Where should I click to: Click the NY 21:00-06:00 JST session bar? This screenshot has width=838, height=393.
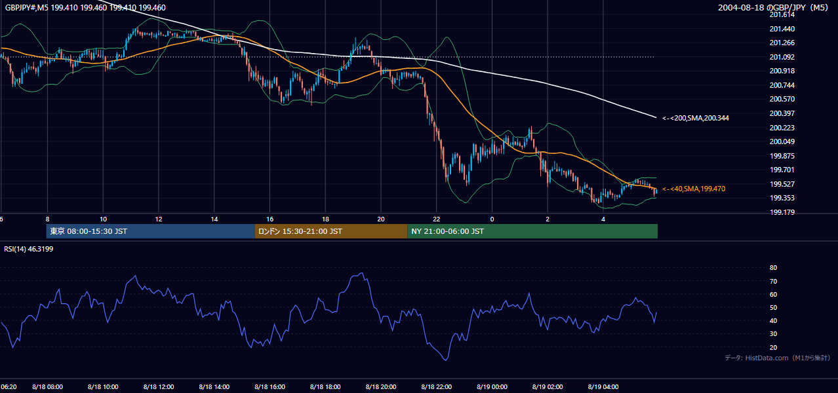pos(532,231)
